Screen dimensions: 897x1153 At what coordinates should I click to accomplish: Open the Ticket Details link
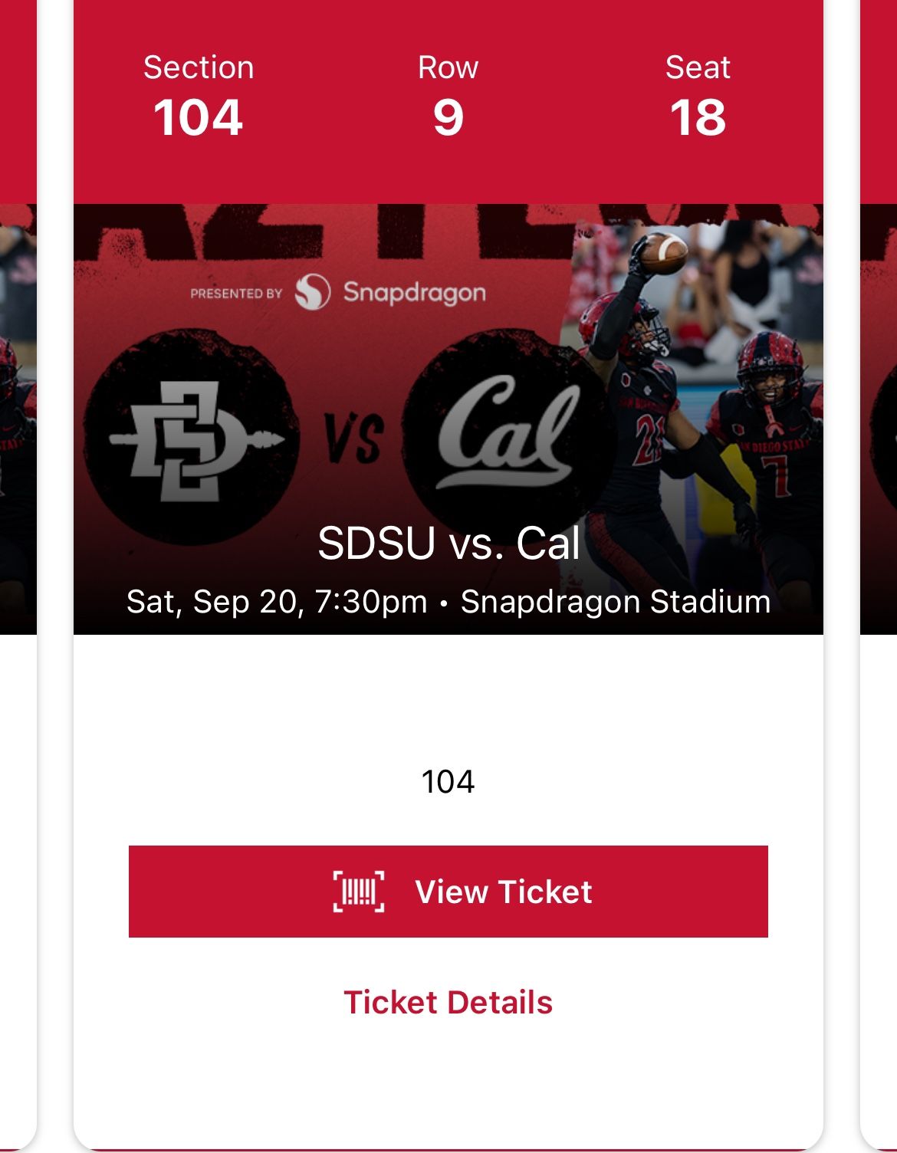point(448,1002)
